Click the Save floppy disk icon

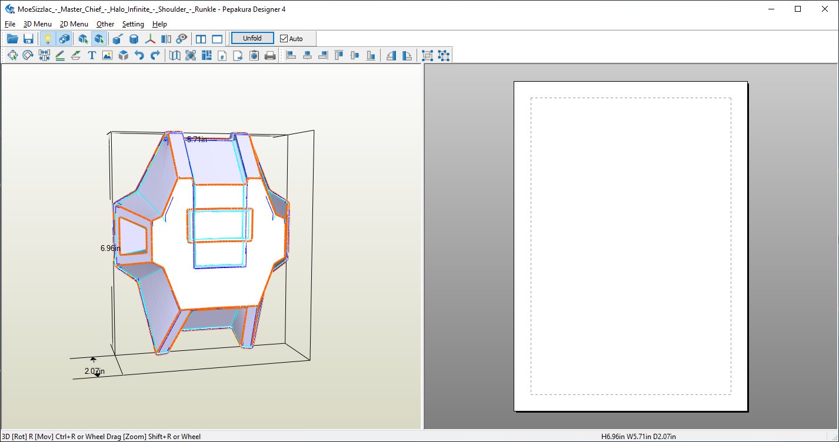[28, 39]
